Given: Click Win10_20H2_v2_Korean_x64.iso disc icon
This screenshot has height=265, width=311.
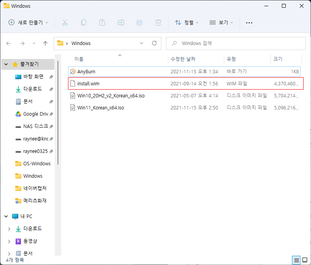Looking at the screenshot, I should pos(73,95).
